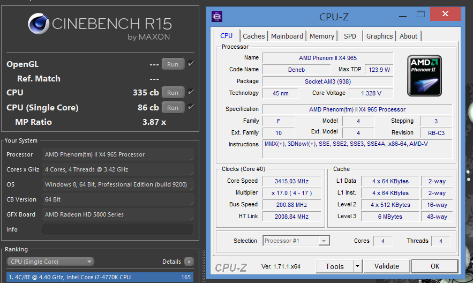Maximize the CPU-Z window
Screen dimensions: 473x283
(421, 14)
